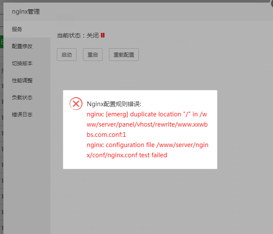The height and width of the screenshot is (234, 273).
Task: Click the red X error icon
Action: pos(76,104)
